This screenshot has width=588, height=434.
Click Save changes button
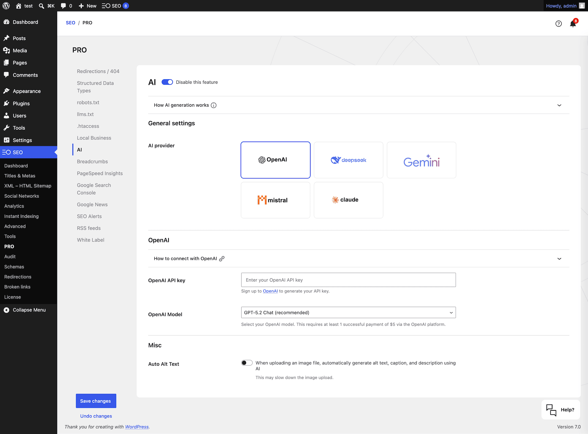coord(96,401)
